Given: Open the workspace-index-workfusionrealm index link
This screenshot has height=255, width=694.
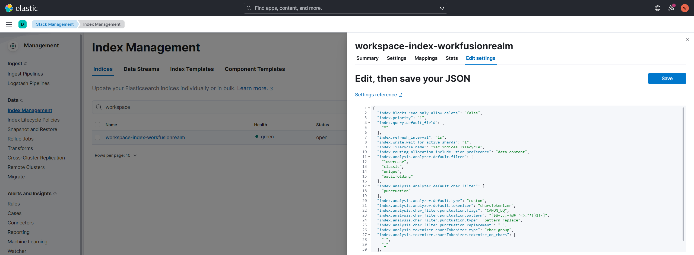Looking at the screenshot, I should 145,138.
